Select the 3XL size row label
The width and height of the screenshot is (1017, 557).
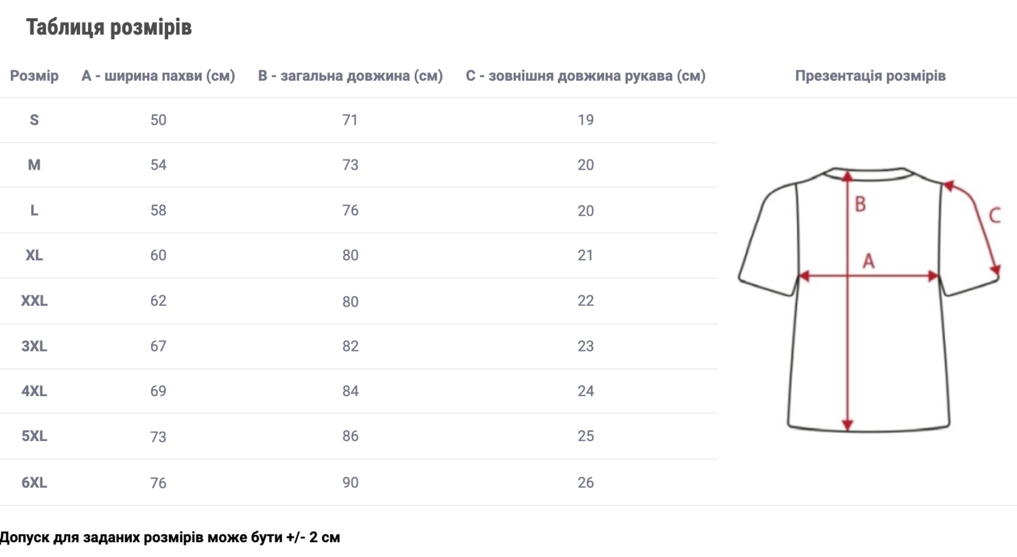pos(34,346)
